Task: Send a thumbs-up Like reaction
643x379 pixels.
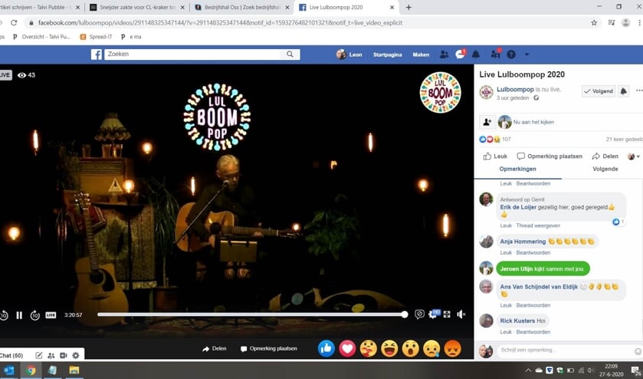Action: [326, 348]
